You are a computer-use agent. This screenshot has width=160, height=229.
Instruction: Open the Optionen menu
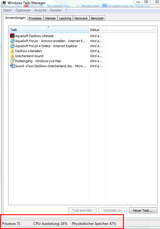tap(23, 10)
